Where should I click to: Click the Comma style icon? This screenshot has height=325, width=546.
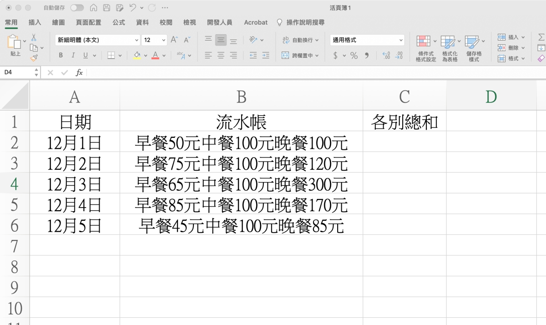(367, 56)
